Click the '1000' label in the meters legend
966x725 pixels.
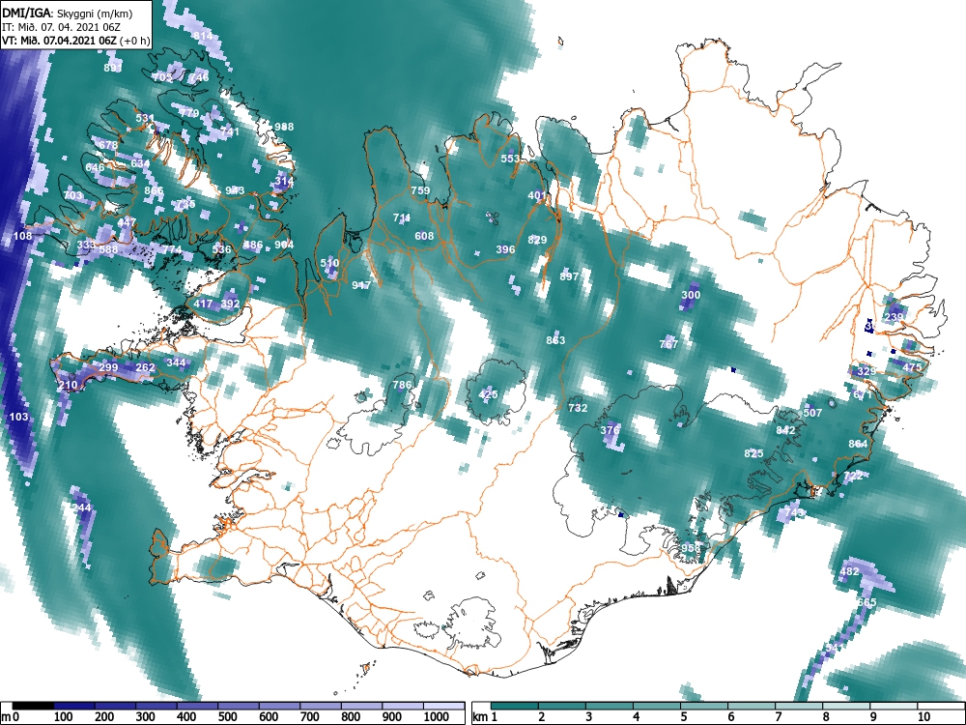click(437, 717)
